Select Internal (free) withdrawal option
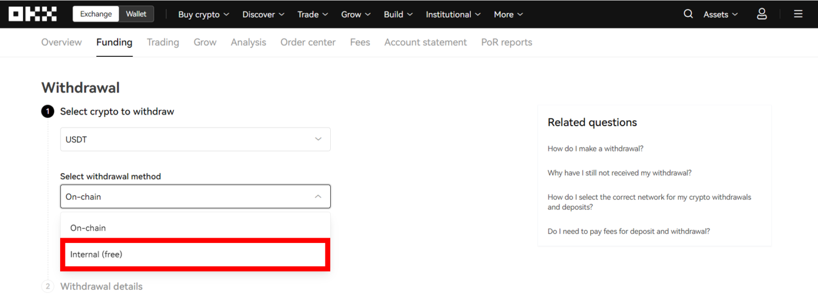 [x=195, y=255]
